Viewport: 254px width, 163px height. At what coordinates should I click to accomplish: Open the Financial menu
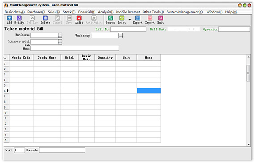tap(87, 12)
